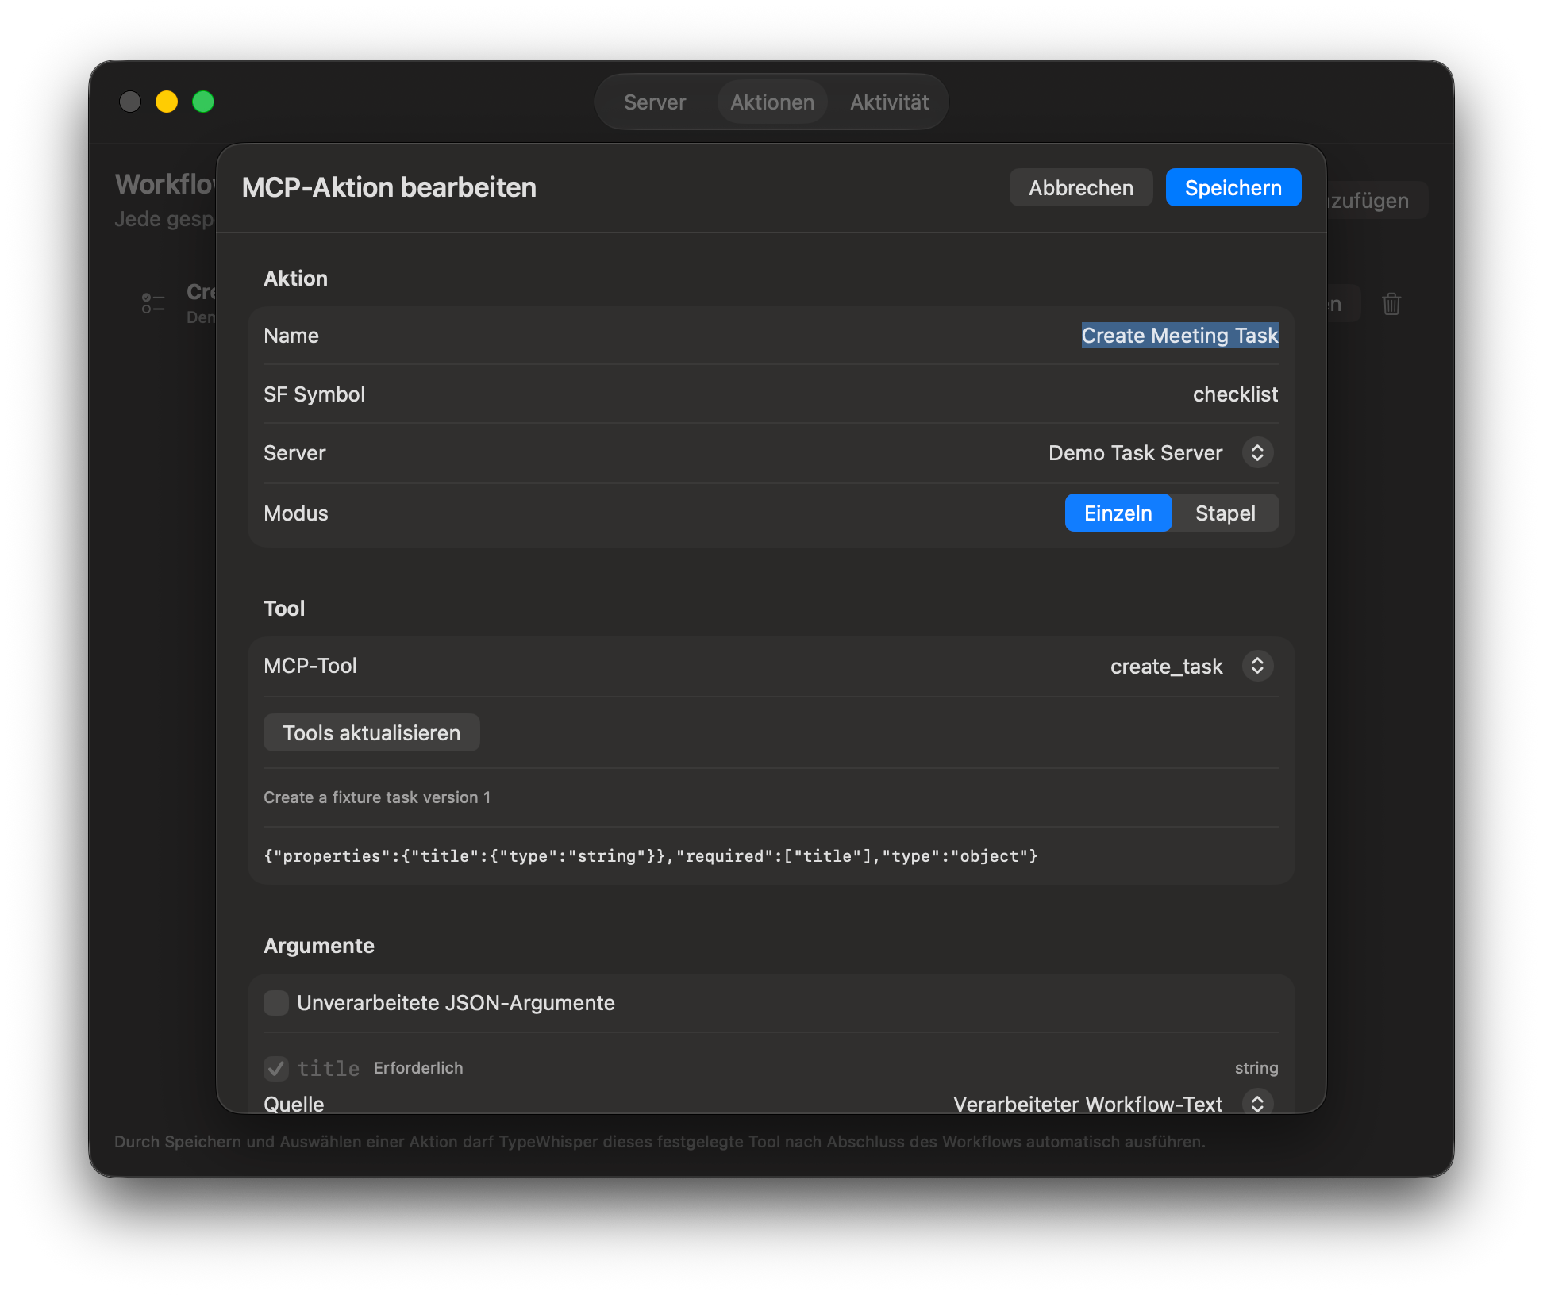The width and height of the screenshot is (1543, 1295).
Task: Switch to the Aktivität tab
Action: pos(889,102)
